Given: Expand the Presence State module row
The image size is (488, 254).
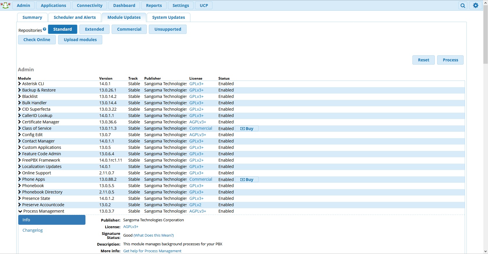Looking at the screenshot, I should 20,198.
